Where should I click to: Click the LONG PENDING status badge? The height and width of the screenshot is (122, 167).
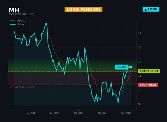coord(83,10)
